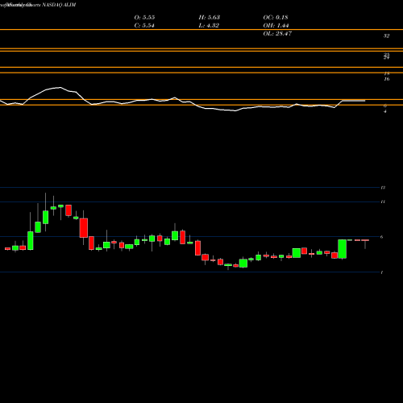
Task: Click the OH: 1.44 reading
Action: [276, 26]
